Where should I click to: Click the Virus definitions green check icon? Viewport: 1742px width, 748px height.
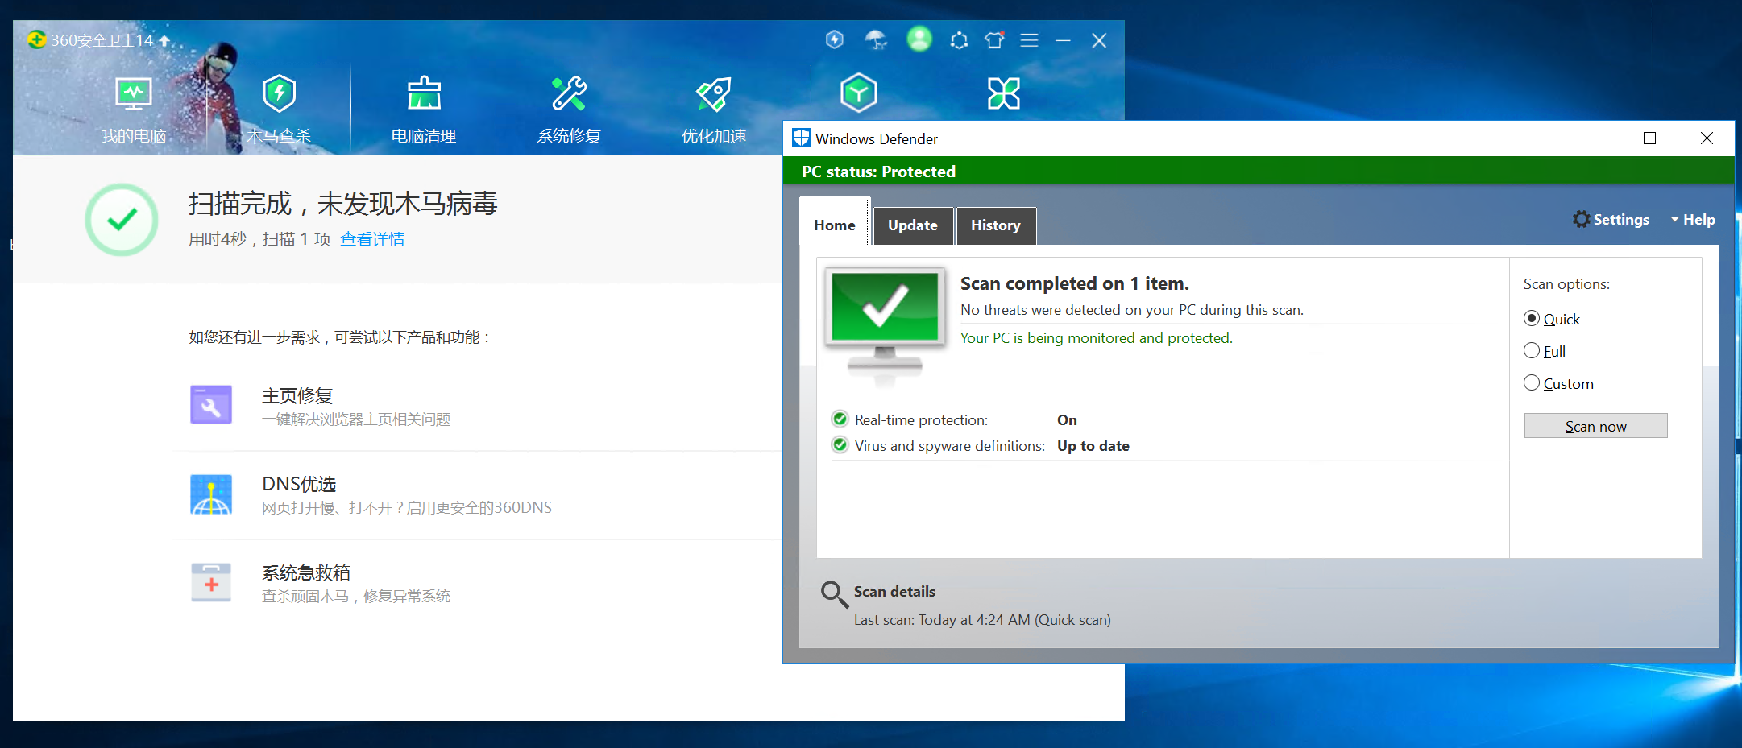click(840, 444)
